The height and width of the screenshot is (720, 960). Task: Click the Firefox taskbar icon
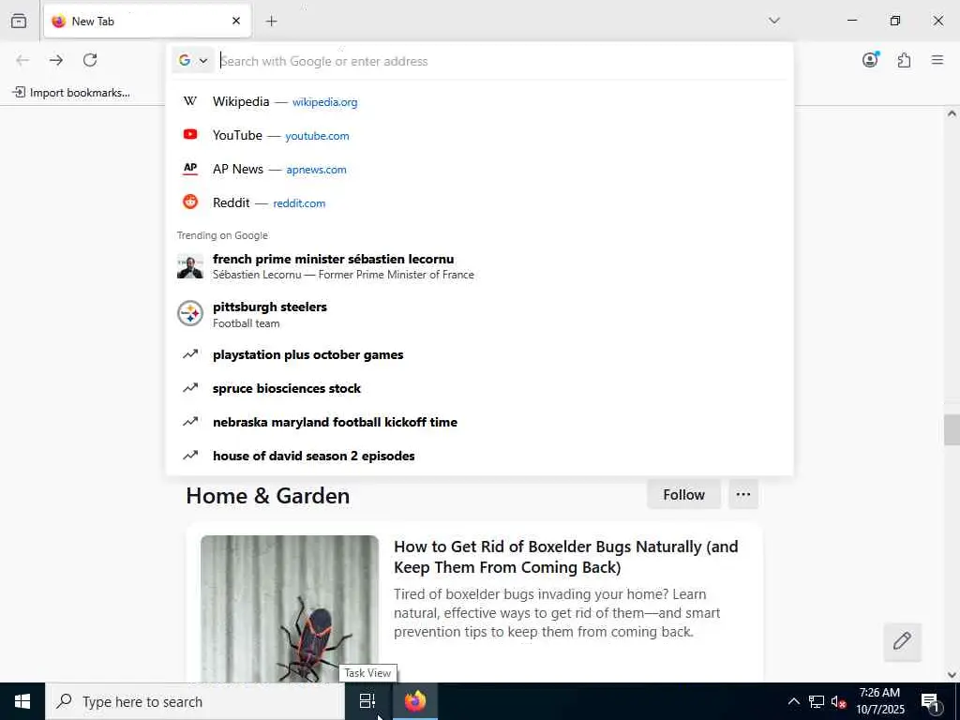point(414,701)
